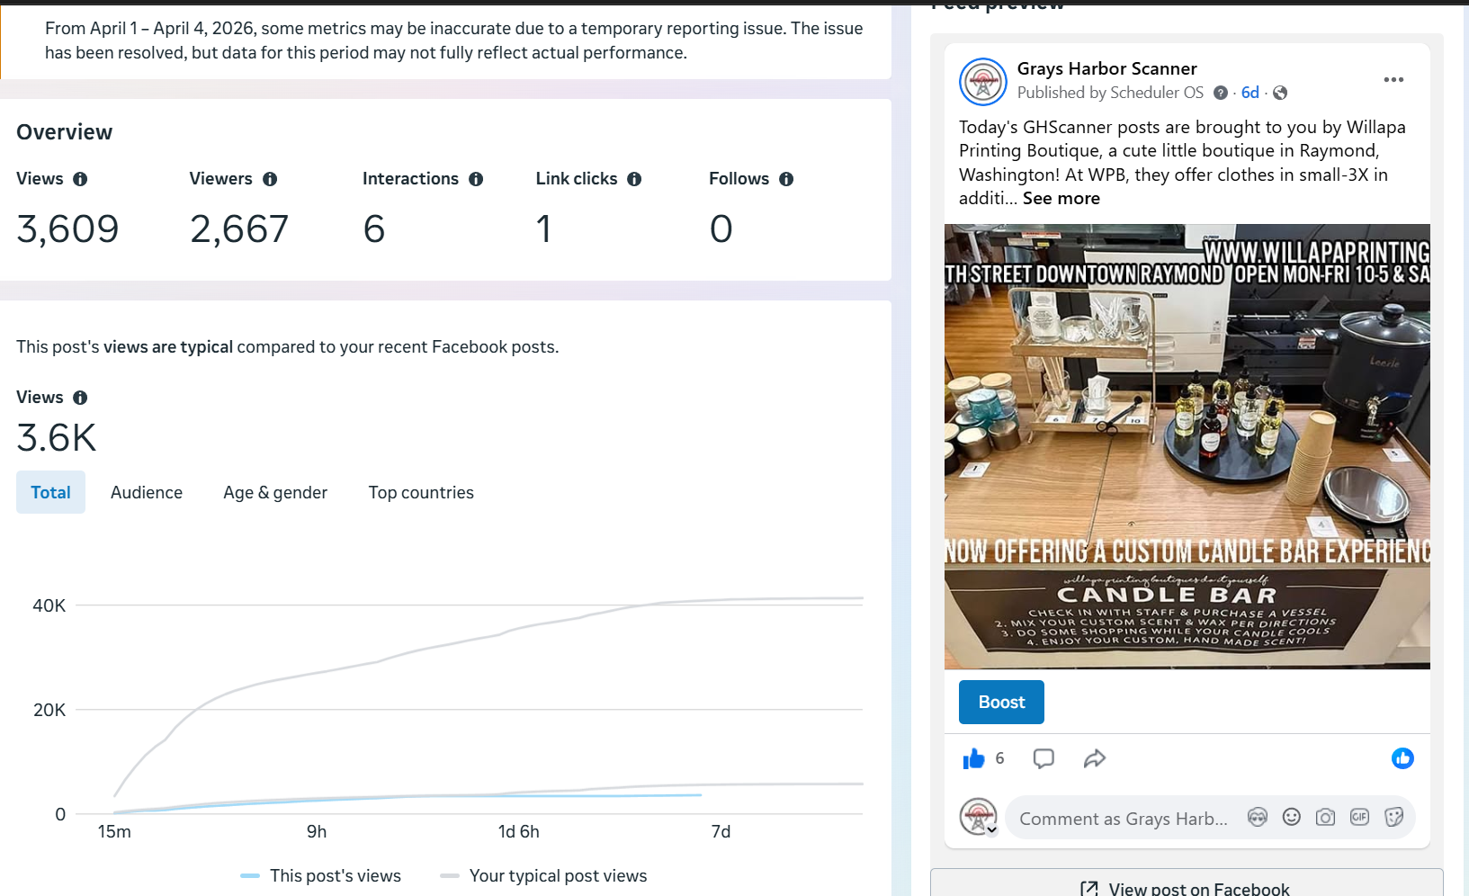Expand post text with See more
This screenshot has height=896, width=1469.
coord(1061,199)
